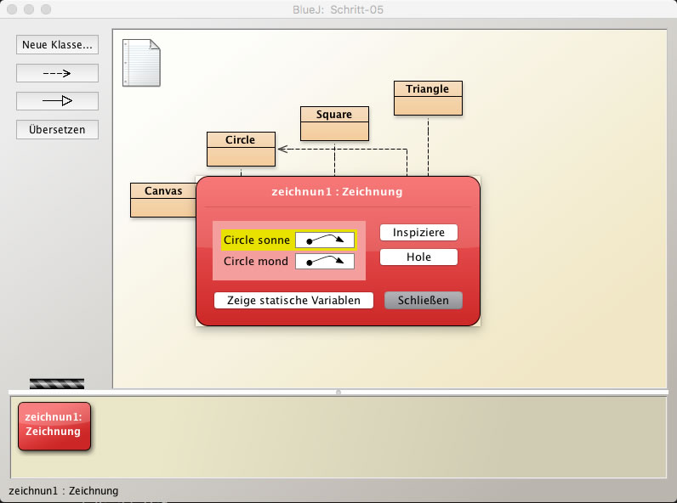Open the project README note icon
677x503 pixels.
pos(141,62)
